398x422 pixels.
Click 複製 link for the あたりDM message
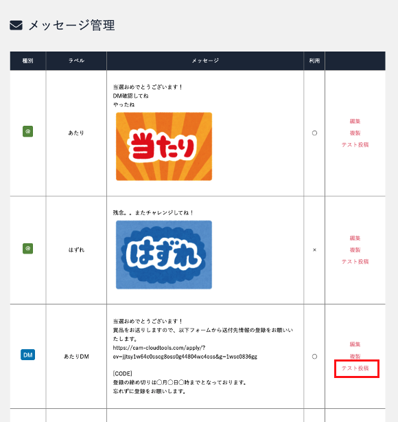tap(355, 356)
